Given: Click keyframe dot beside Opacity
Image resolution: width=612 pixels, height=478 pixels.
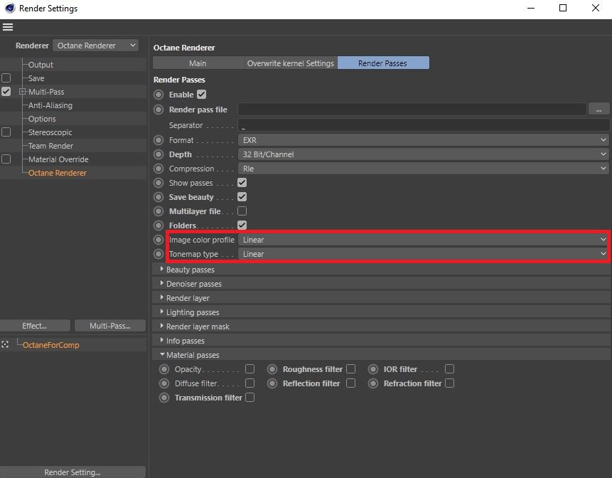Looking at the screenshot, I should coord(164,369).
